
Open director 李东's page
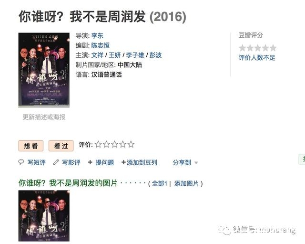(97, 36)
